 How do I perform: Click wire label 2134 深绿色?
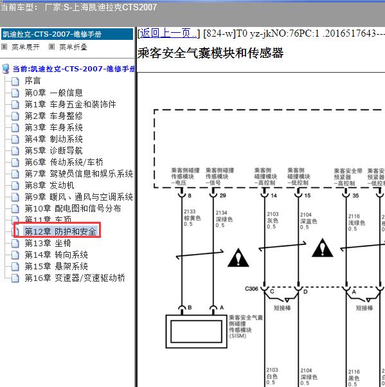(x=224, y=219)
